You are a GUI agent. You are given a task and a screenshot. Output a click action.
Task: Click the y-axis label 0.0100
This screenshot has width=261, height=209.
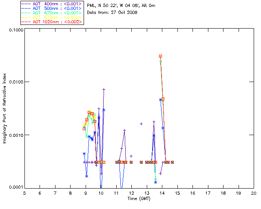pos(16,82)
